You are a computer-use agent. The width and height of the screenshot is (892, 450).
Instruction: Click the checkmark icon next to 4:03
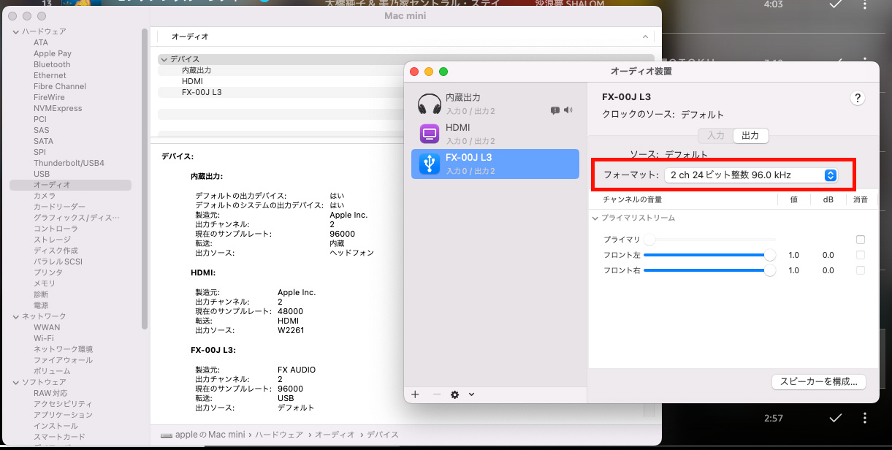click(836, 4)
